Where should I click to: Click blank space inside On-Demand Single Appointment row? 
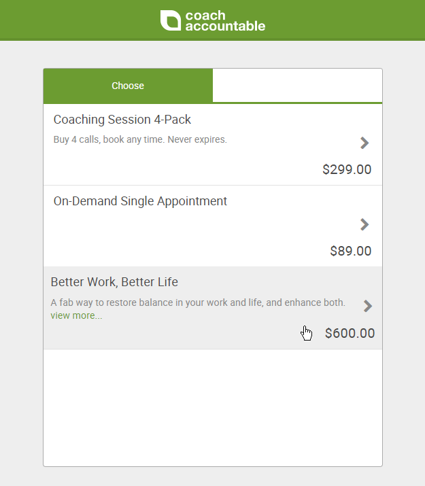click(186, 236)
